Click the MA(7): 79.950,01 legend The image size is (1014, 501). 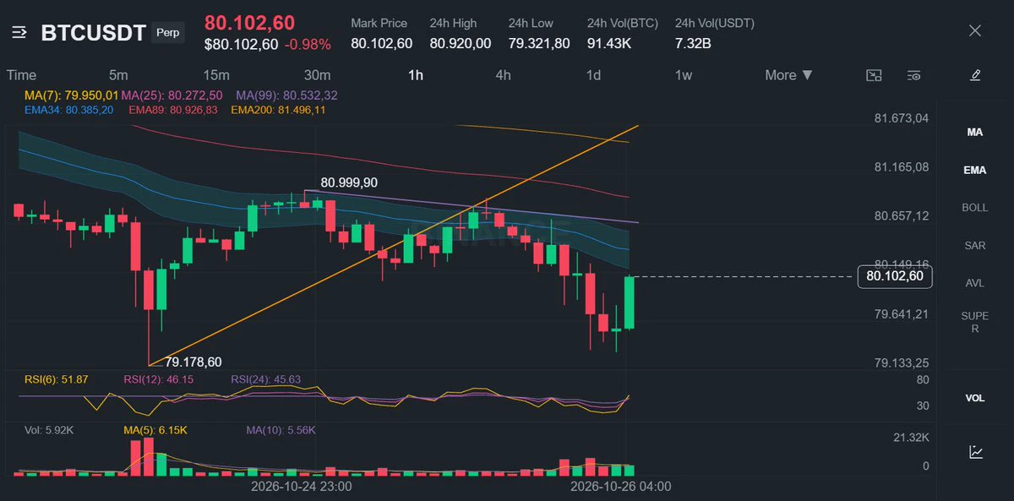72,95
